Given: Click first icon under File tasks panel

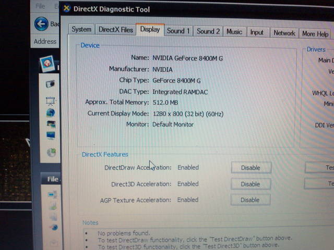Looking at the screenshot, I should [52, 194].
